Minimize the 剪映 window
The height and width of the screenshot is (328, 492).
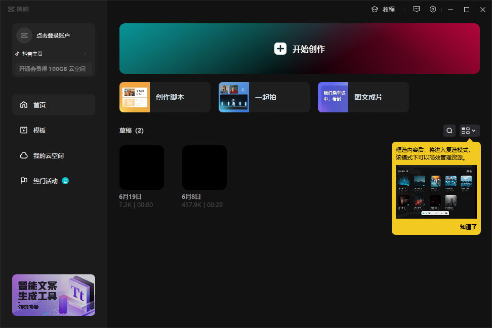(450, 10)
